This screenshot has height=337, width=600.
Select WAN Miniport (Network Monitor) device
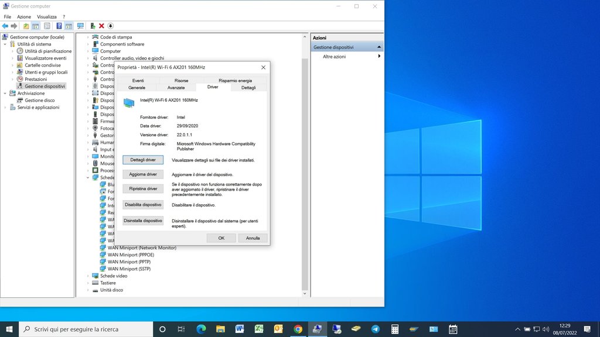tap(142, 248)
